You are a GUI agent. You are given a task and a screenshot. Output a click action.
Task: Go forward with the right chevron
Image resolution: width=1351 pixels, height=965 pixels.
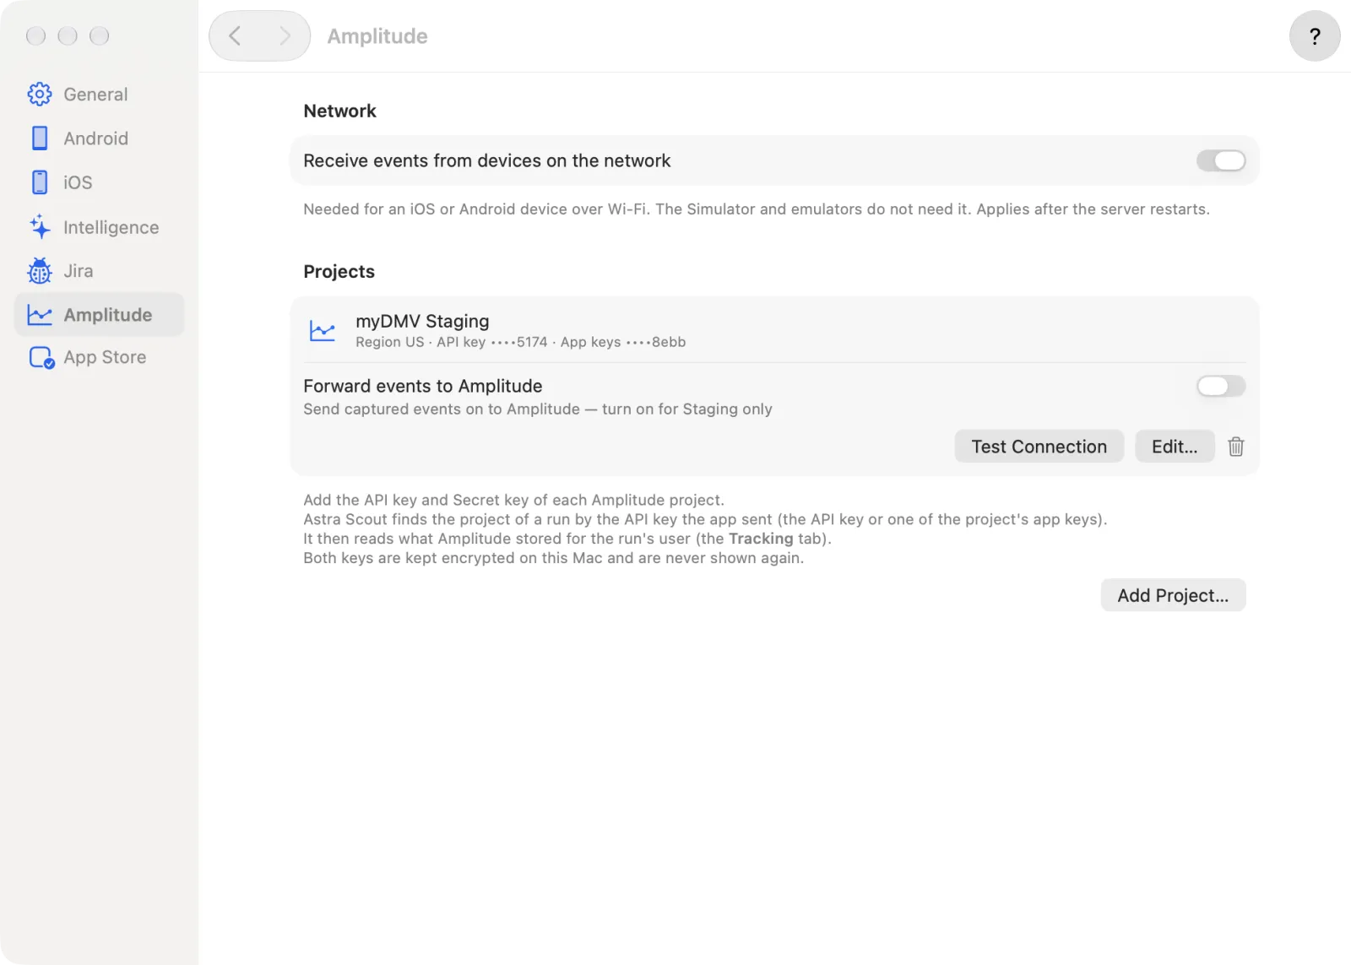coord(285,36)
